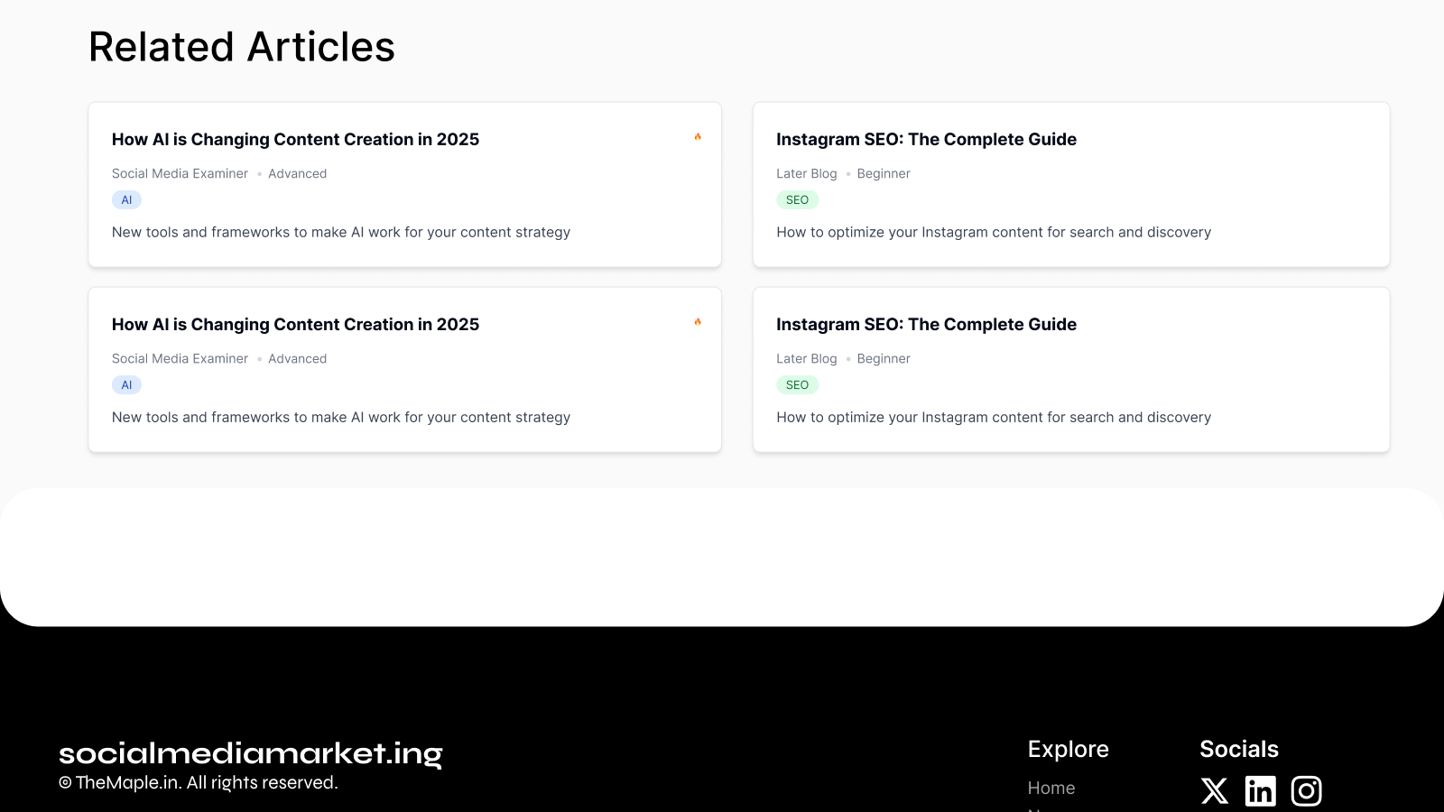Open the LinkedIn social icon

click(1261, 791)
